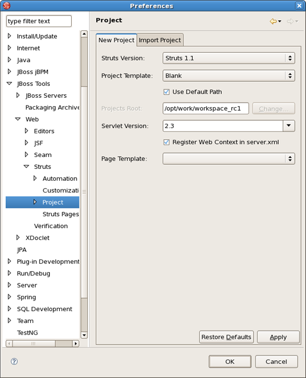This screenshot has height=378, width=306.
Task: Select the Customization tree item
Action: [x=61, y=190]
